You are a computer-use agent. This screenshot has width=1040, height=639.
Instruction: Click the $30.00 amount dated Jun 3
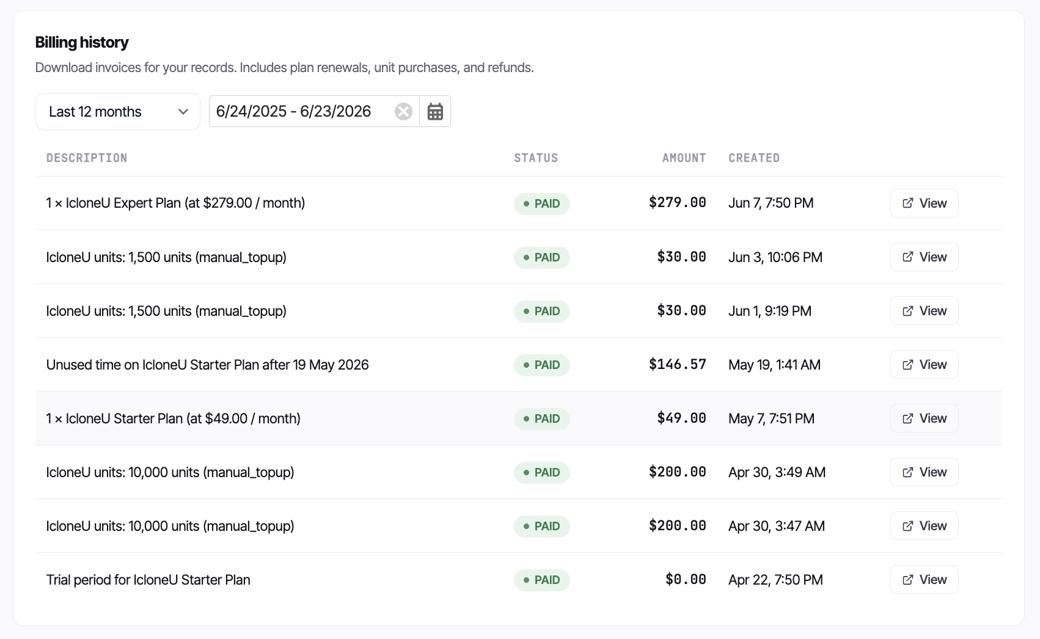pyautogui.click(x=682, y=257)
